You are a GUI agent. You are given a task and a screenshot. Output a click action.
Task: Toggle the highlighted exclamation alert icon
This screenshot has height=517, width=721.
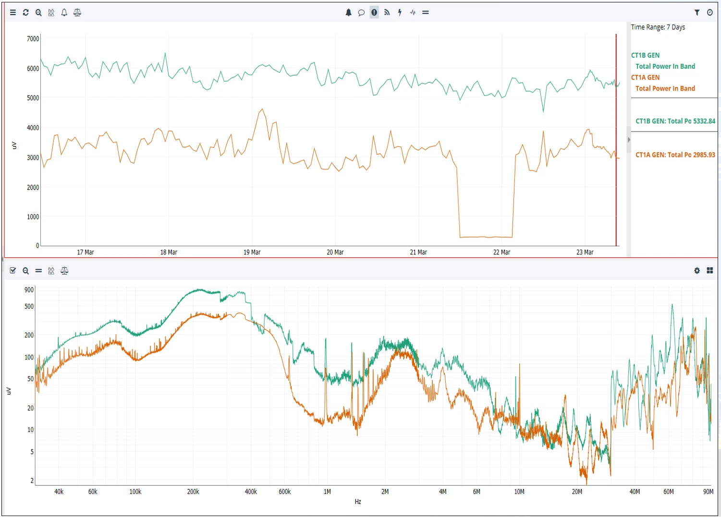pos(374,12)
